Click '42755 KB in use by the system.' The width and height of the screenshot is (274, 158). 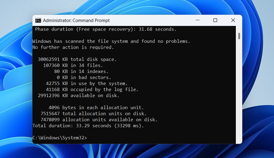[87, 84]
